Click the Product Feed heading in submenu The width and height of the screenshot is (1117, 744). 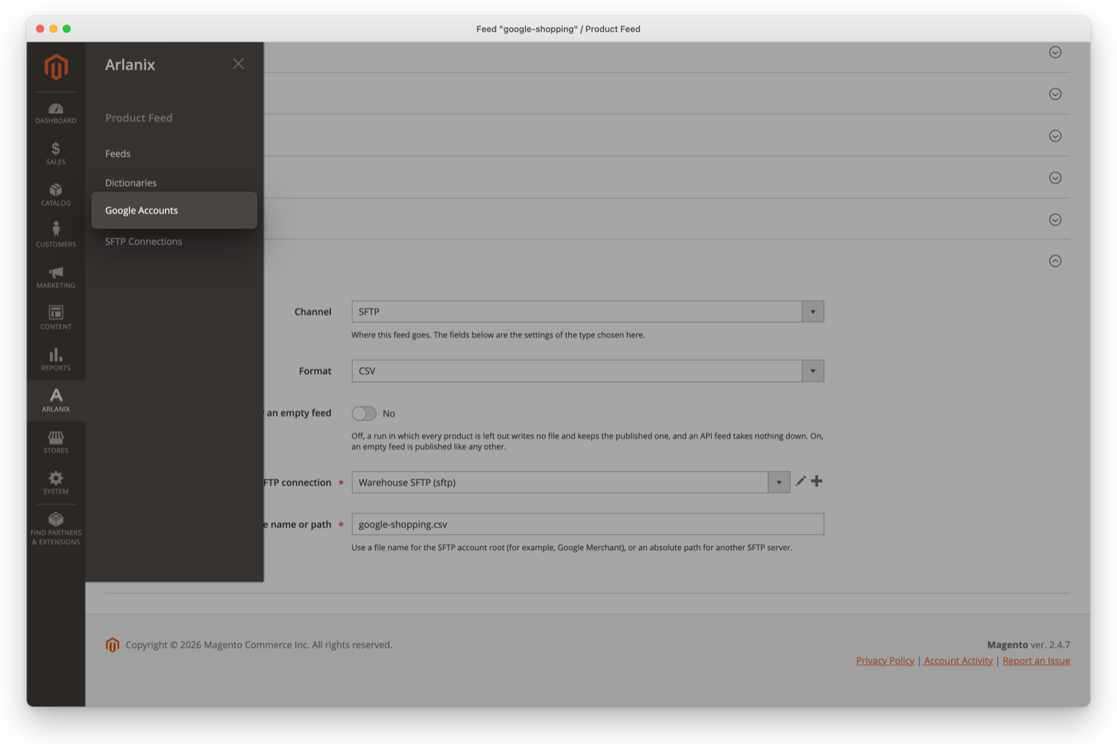[x=139, y=118]
